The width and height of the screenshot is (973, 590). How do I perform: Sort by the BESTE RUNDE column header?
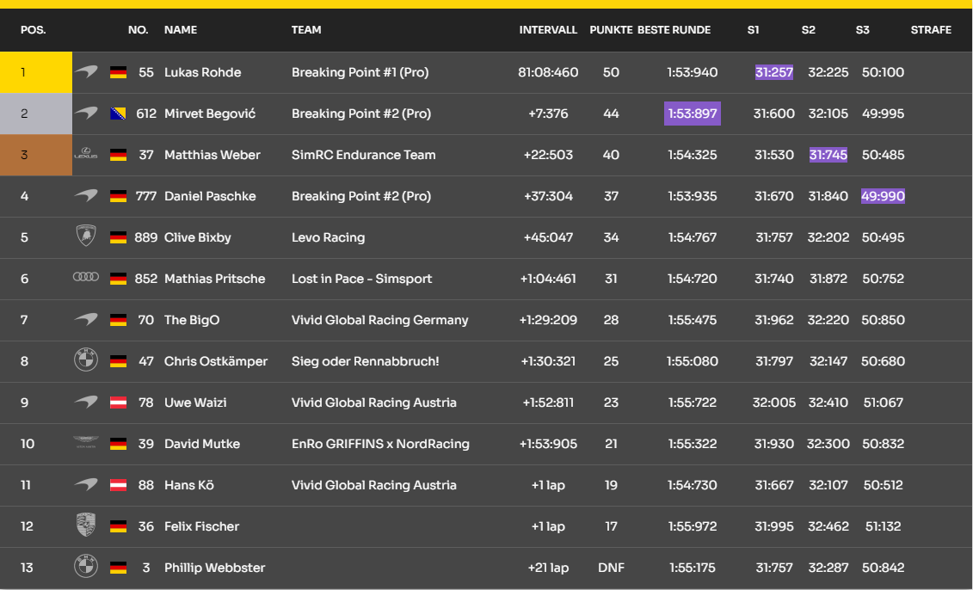pos(674,30)
